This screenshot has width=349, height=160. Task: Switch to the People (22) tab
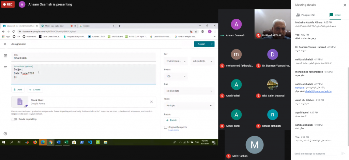pos(306,15)
